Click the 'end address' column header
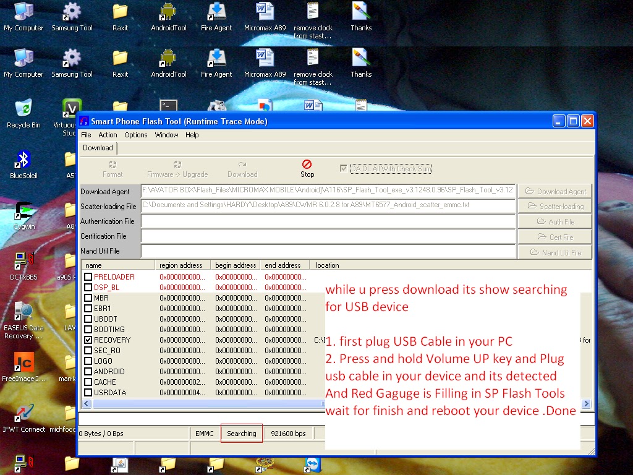 click(x=284, y=265)
